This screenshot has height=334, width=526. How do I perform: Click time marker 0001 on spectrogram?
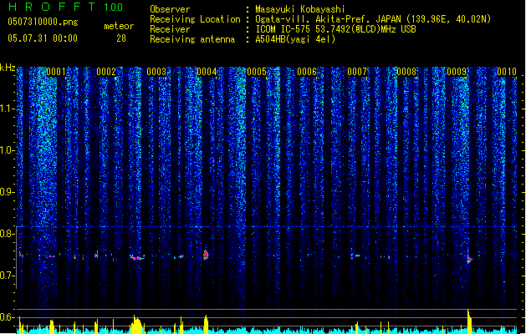click(56, 72)
